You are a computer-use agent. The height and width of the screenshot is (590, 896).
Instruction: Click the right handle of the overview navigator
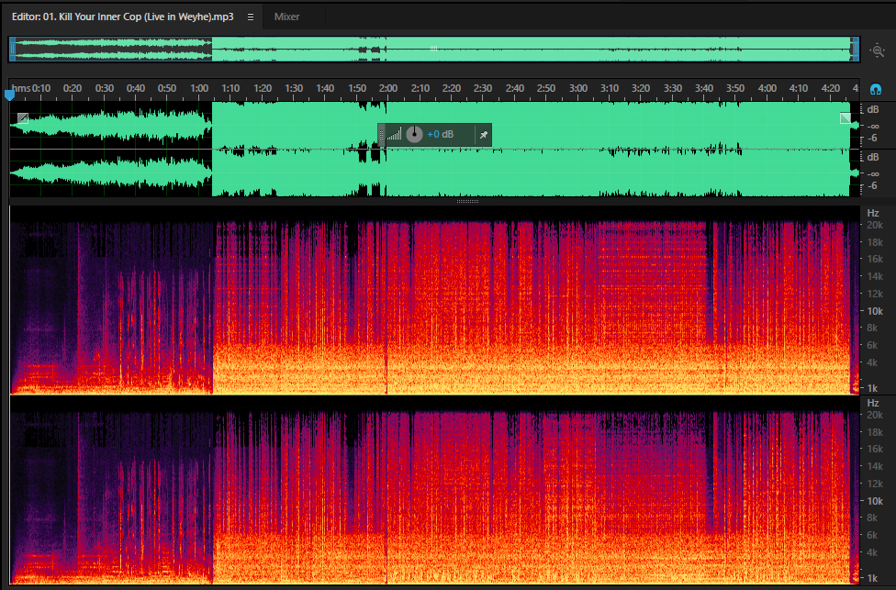856,50
